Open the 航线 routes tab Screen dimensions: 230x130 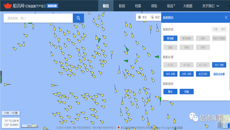pos(122,6)
